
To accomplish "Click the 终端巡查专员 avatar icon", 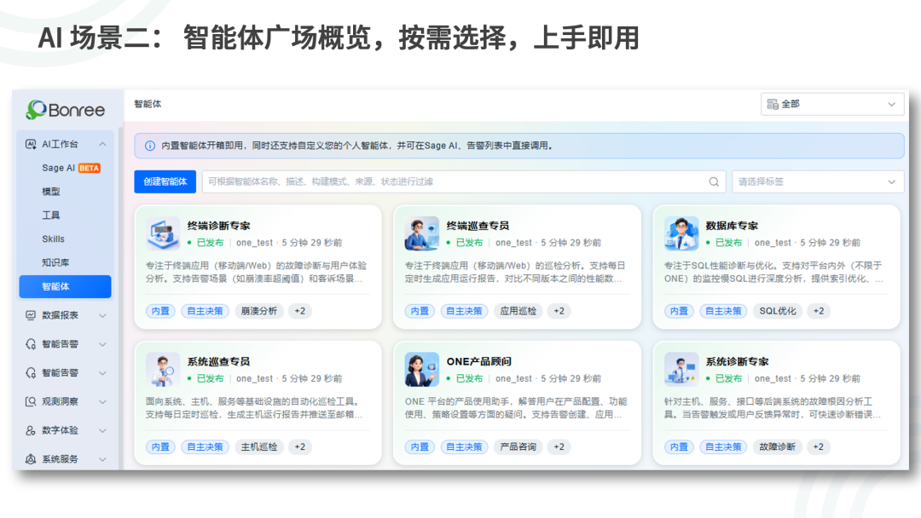I will 422,233.
